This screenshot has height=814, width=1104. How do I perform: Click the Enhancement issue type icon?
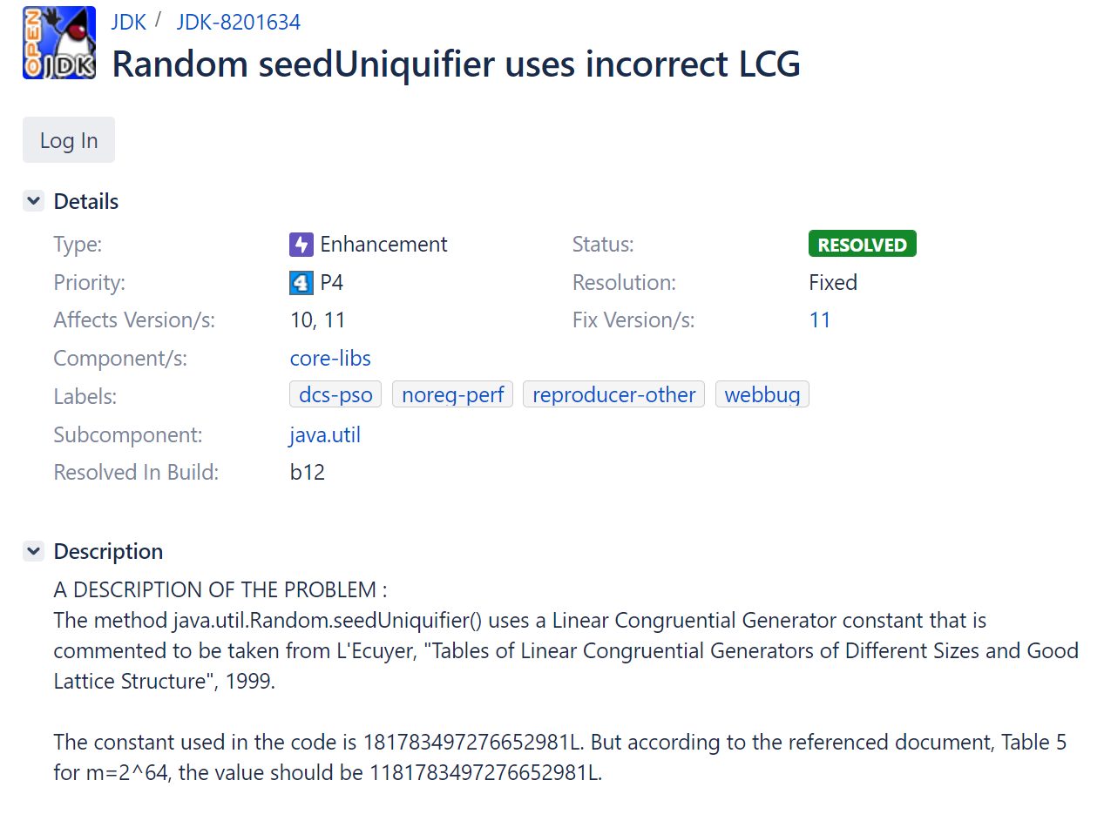pyautogui.click(x=301, y=245)
